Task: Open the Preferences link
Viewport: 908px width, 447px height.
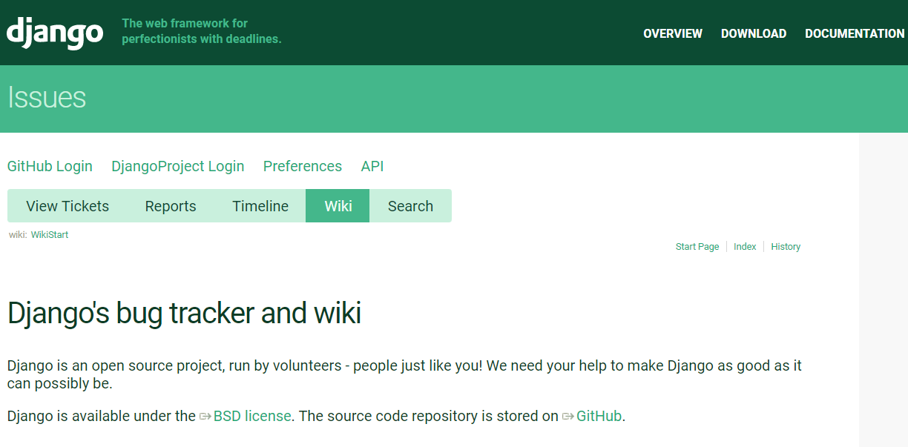Action: pos(302,166)
